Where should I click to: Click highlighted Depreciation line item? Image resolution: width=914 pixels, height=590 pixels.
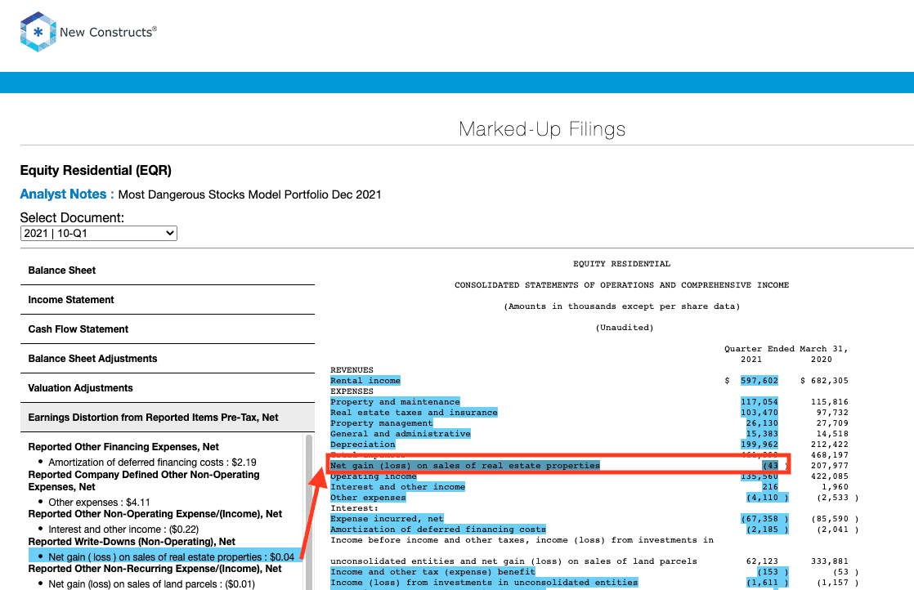click(x=362, y=445)
